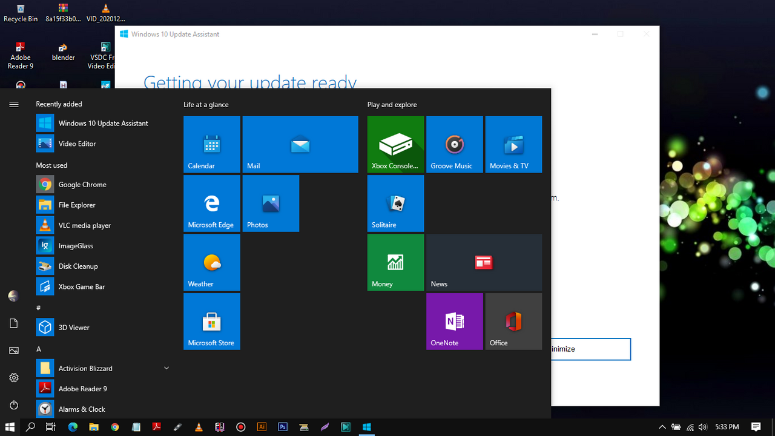Start VLC media player from Start list
775x436 pixels.
pyautogui.click(x=103, y=225)
